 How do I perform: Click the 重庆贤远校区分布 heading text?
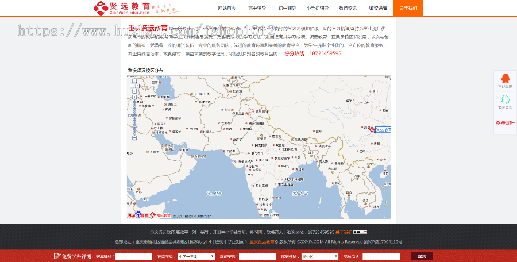point(145,70)
